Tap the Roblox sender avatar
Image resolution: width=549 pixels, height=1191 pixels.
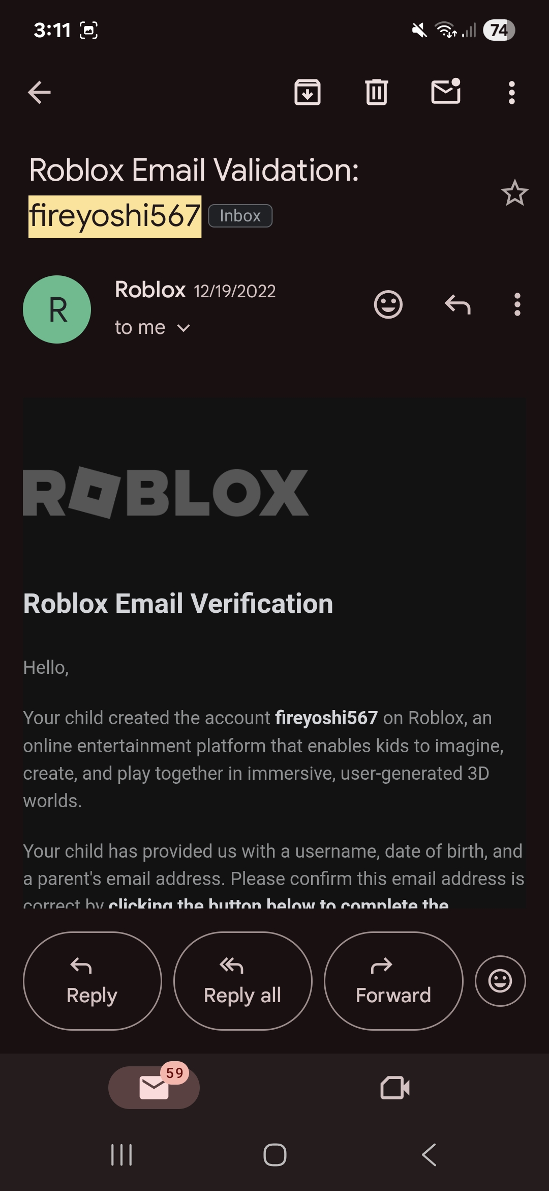(56, 309)
